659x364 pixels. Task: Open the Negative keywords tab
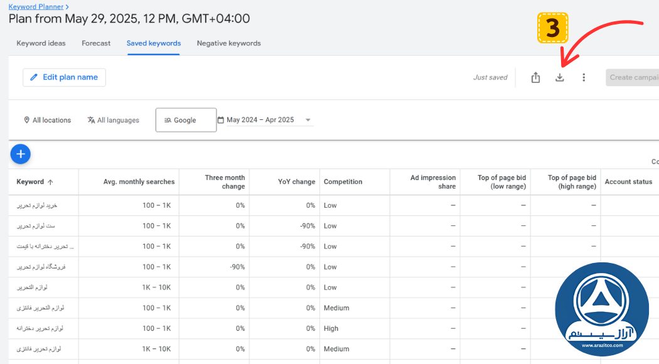[x=228, y=43]
